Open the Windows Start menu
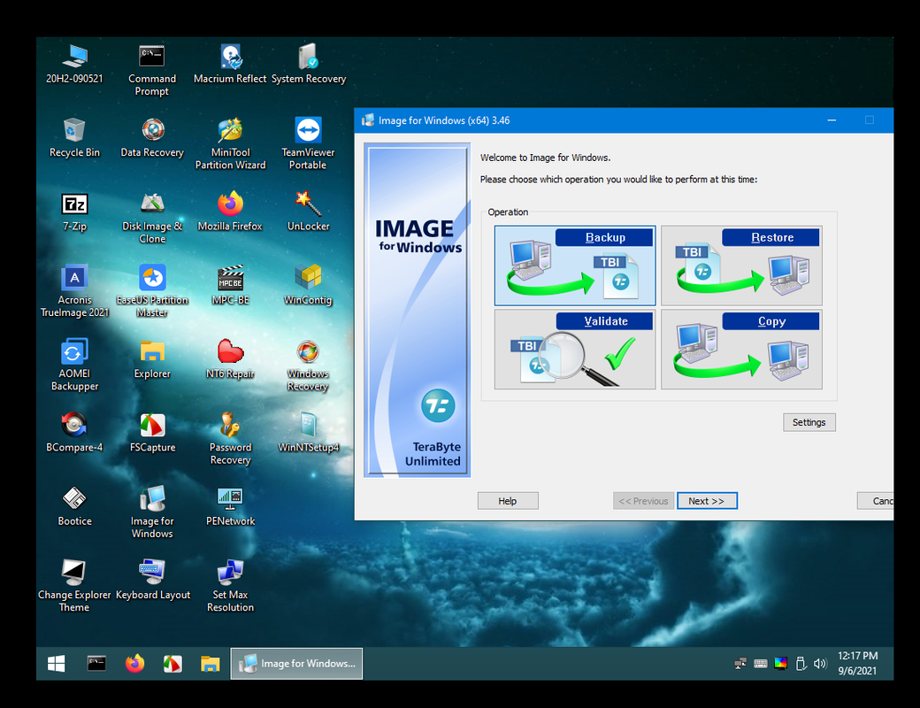Image resolution: width=920 pixels, height=708 pixels. (57, 664)
